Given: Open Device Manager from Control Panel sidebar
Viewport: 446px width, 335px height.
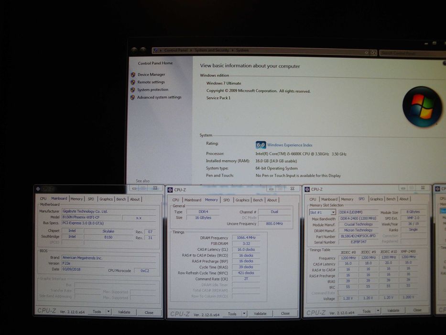Looking at the screenshot, I should pyautogui.click(x=151, y=75).
